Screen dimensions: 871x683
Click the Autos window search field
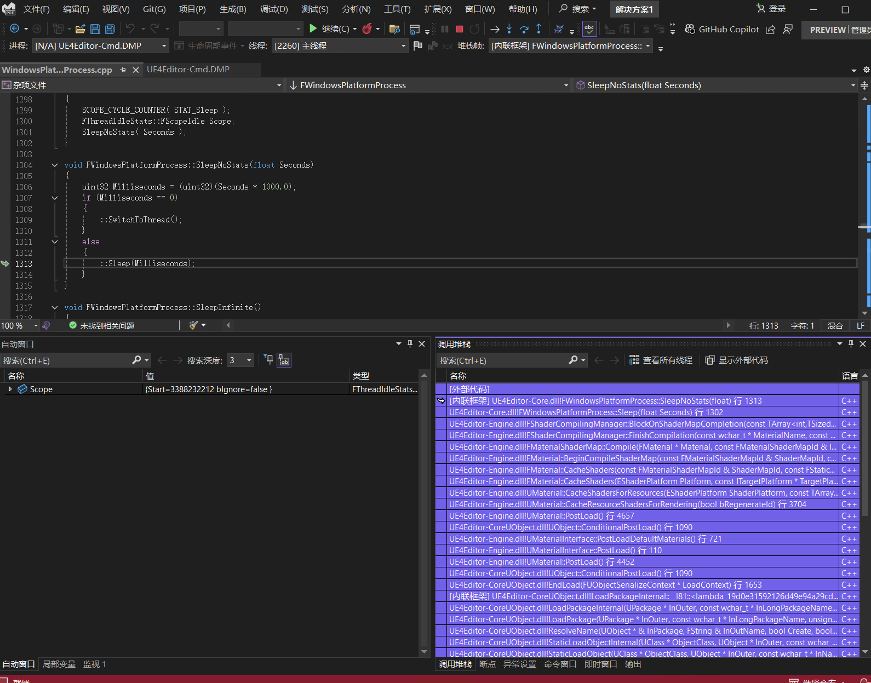[x=66, y=360]
